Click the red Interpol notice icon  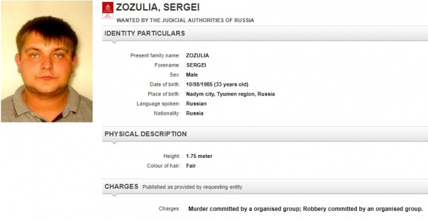108,10
